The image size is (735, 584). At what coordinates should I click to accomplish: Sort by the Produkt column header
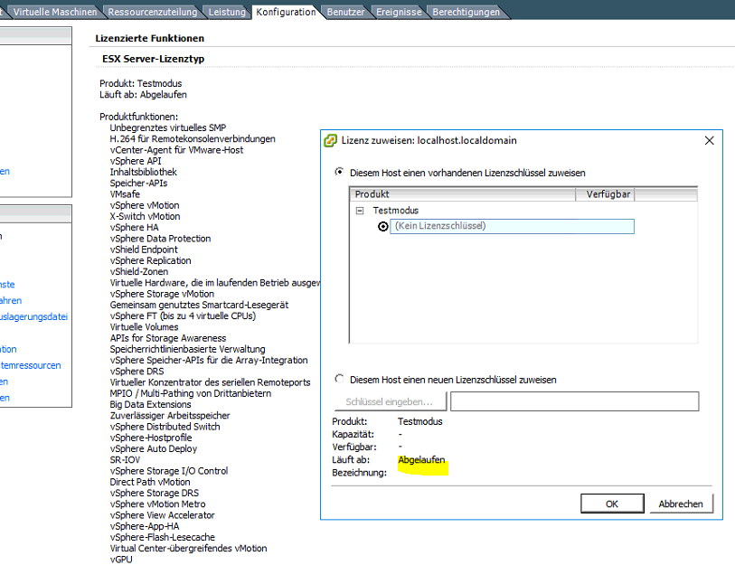(463, 194)
